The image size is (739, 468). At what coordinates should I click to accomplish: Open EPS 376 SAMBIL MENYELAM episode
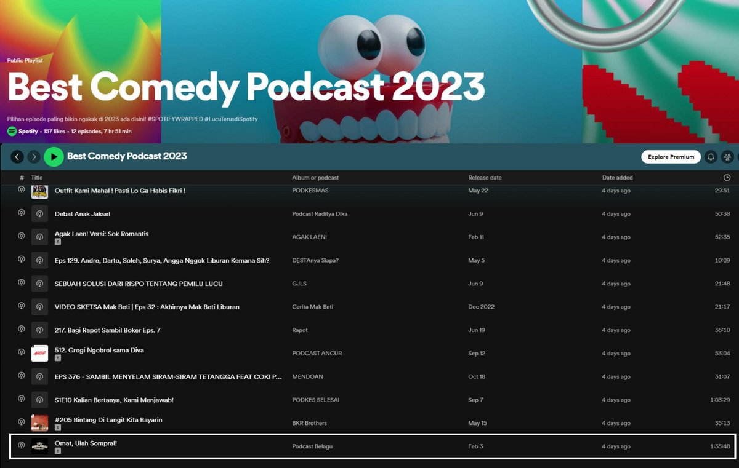168,376
